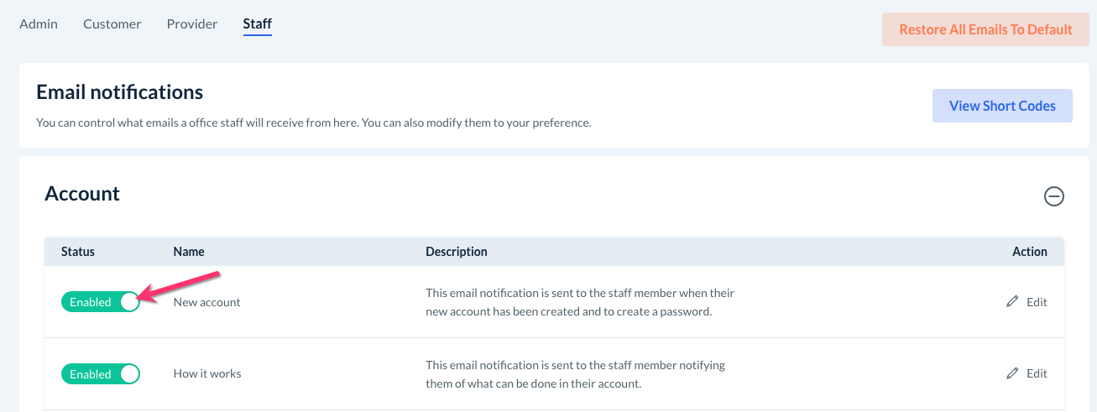Click the Staff tab
The image size is (1097, 412).
pos(257,23)
